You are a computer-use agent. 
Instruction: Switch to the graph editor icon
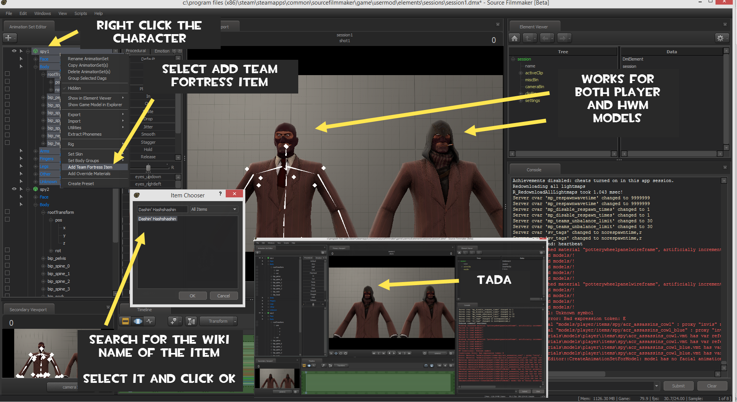pos(149,321)
